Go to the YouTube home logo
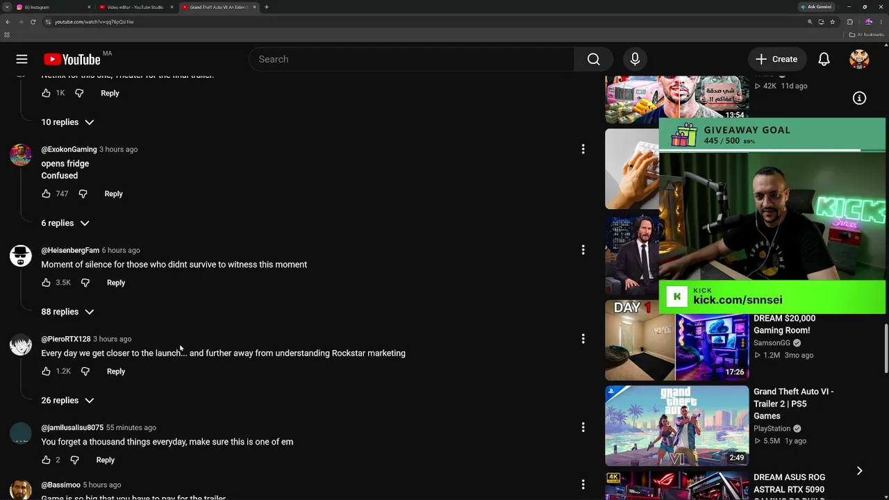889x500 pixels. point(72,60)
